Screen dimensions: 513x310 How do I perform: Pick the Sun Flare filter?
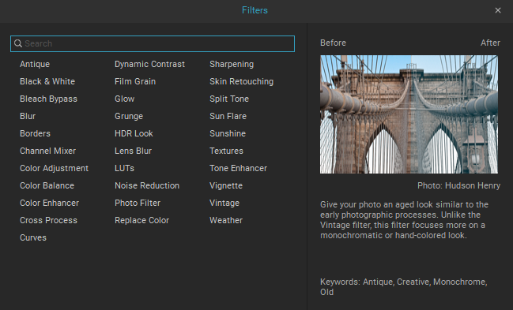(x=228, y=116)
